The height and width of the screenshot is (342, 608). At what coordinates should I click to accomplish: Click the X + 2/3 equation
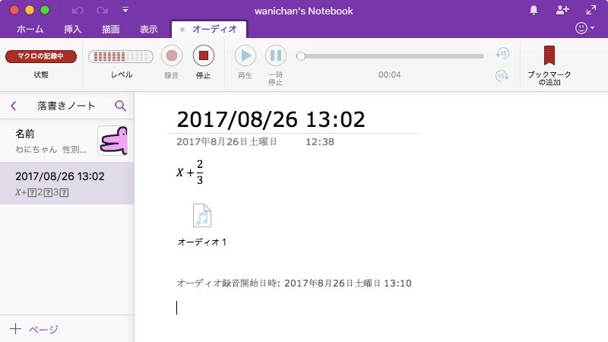coord(189,173)
